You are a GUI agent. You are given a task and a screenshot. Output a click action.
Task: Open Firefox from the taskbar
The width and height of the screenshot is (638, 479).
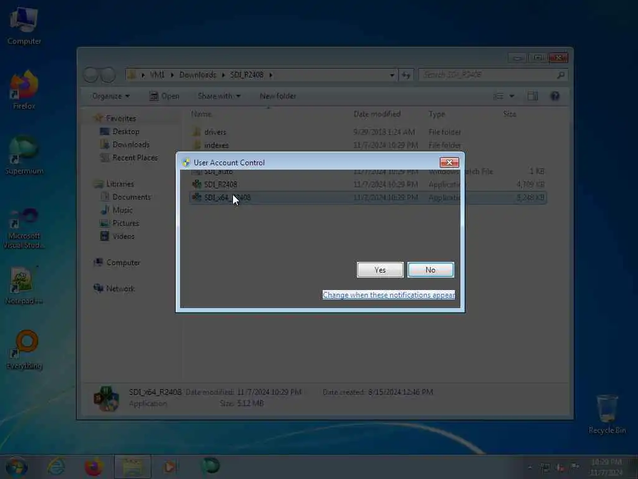(x=93, y=467)
